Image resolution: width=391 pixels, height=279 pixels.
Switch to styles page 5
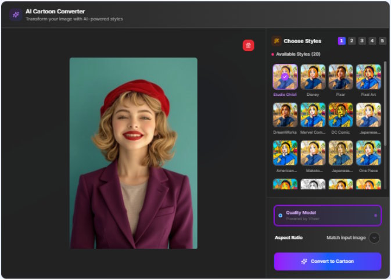coord(382,41)
